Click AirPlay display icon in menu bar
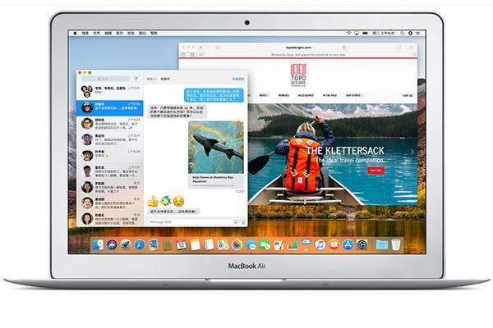The width and height of the screenshot is (493, 328). (357, 33)
